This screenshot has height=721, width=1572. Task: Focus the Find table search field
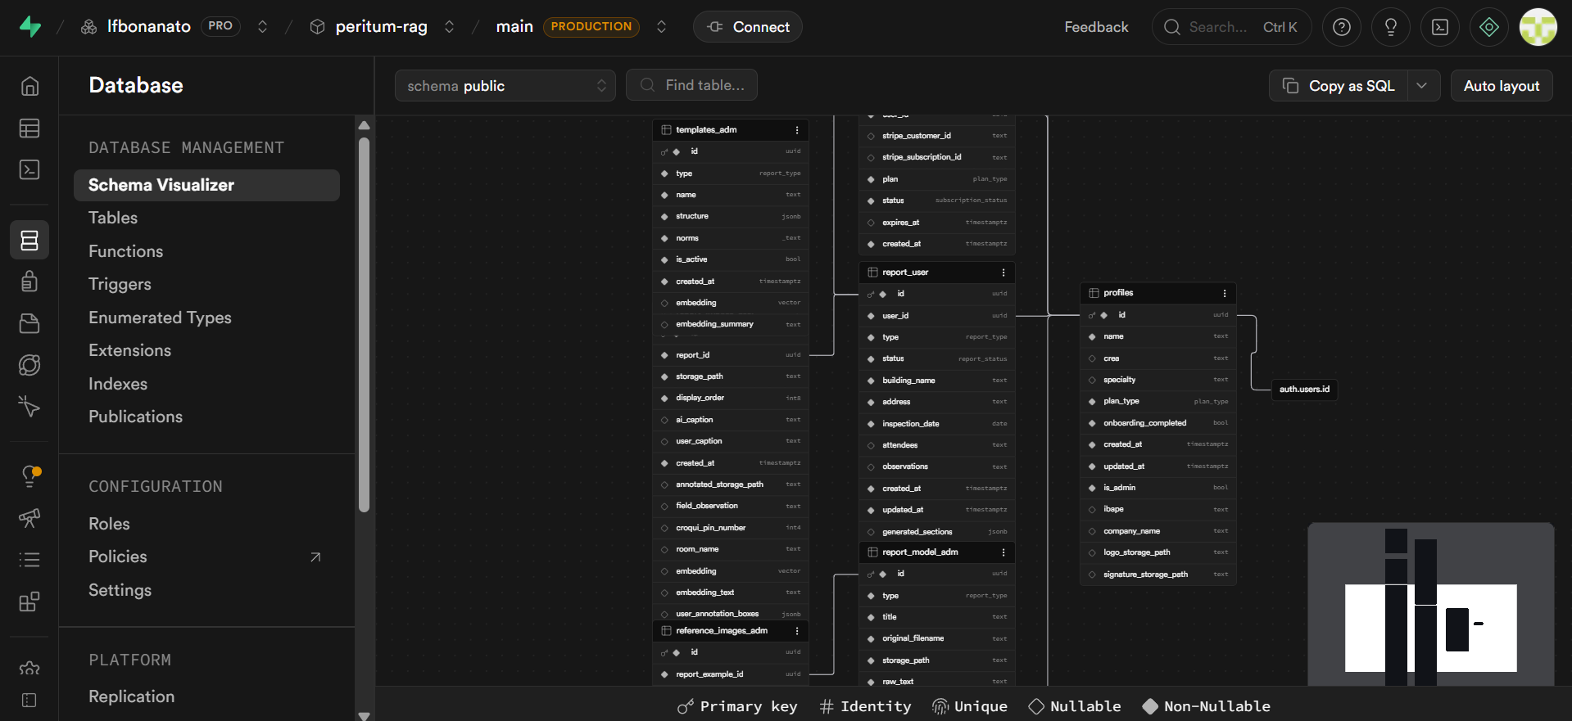point(691,85)
